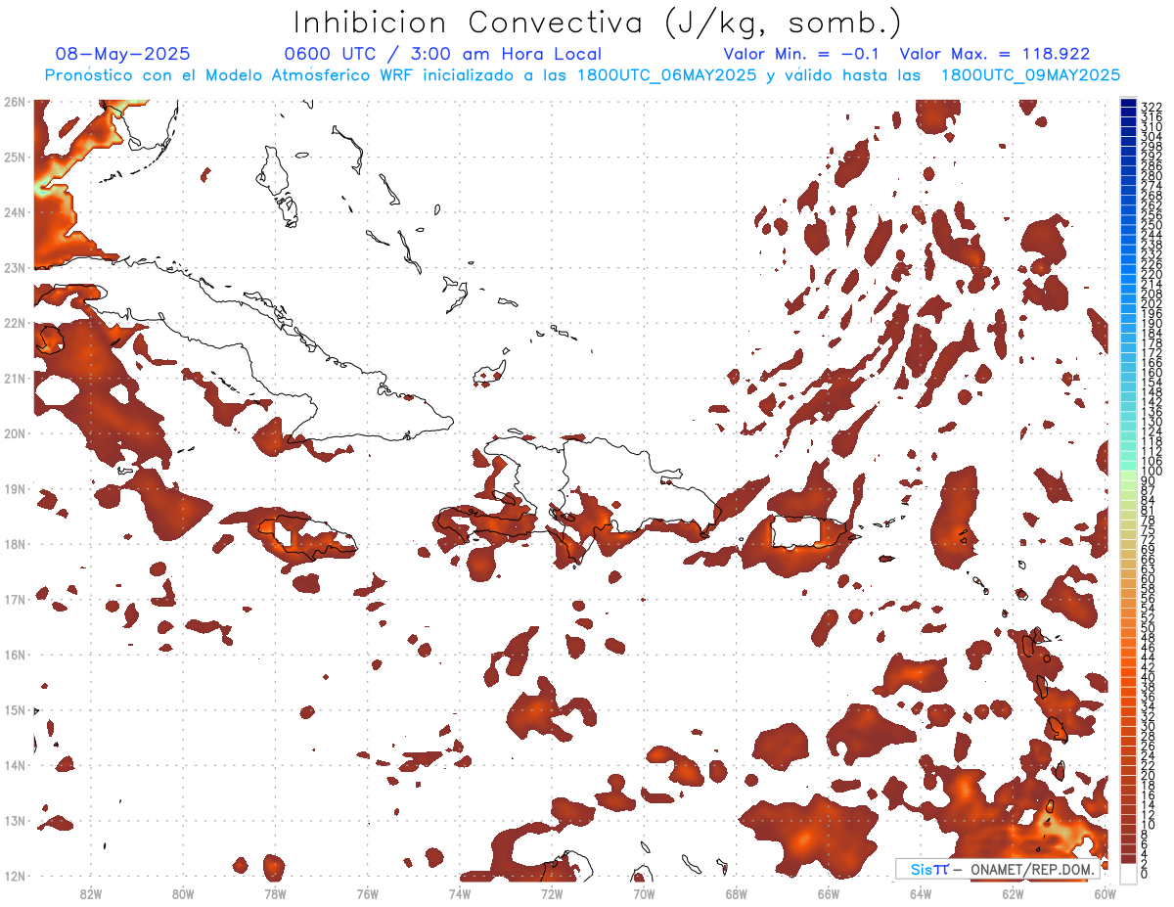The width and height of the screenshot is (1174, 907).
Task: Click the 12N latitude label
Action: [x=15, y=876]
